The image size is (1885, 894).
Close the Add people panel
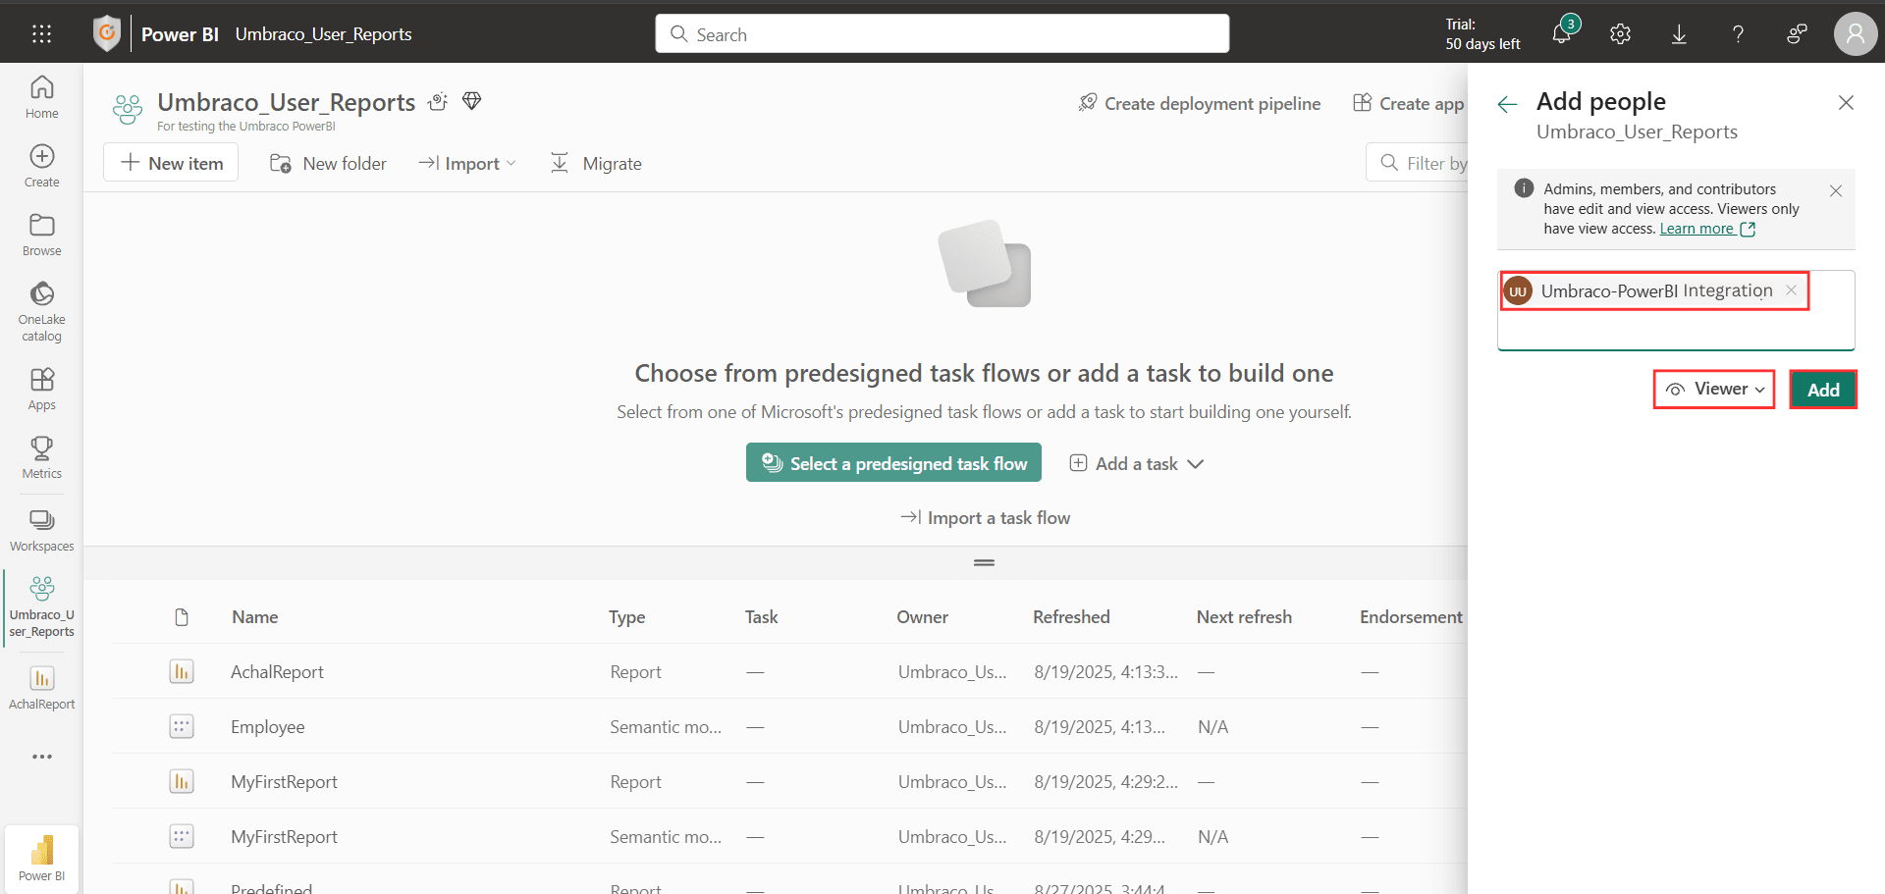1846,103
